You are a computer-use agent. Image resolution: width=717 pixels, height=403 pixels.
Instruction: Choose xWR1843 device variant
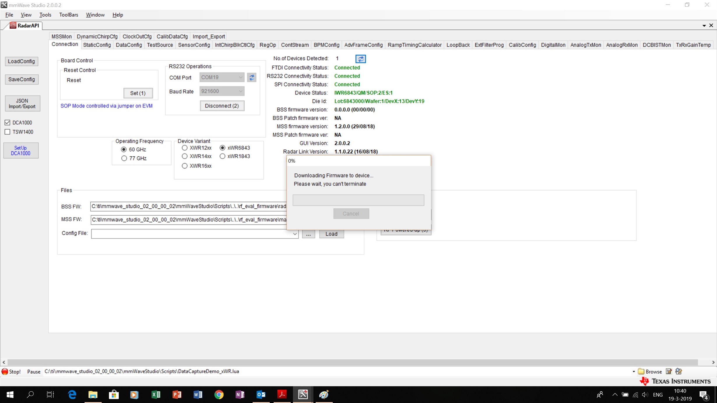(222, 156)
